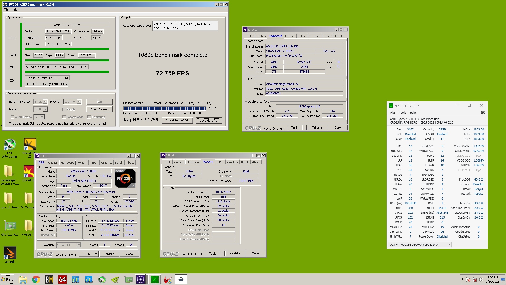Click the Windows Start button
This screenshot has height=285, width=506.
[7, 279]
